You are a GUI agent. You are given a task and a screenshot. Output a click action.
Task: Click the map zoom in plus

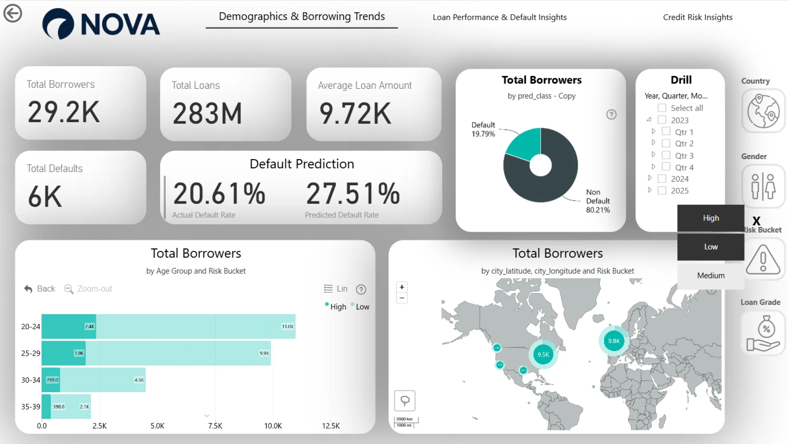(402, 287)
